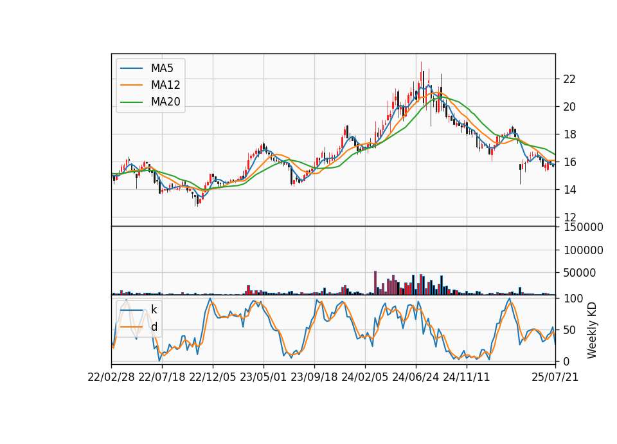This screenshot has height=444, width=617.
Task: Click the 22/07/18 date tick label
Action: [x=162, y=377]
